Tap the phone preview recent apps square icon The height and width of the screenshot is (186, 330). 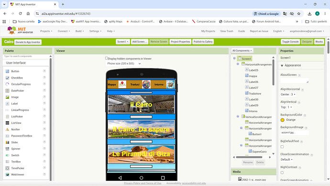[x=163, y=178]
